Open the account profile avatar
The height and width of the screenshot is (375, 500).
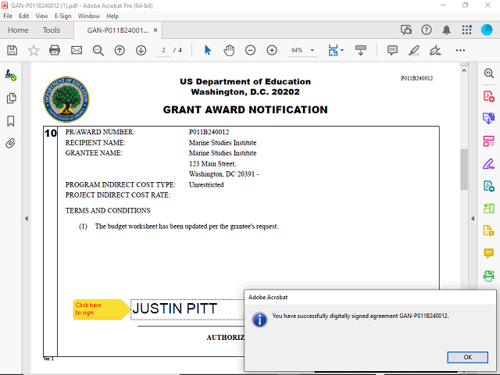[x=487, y=30]
